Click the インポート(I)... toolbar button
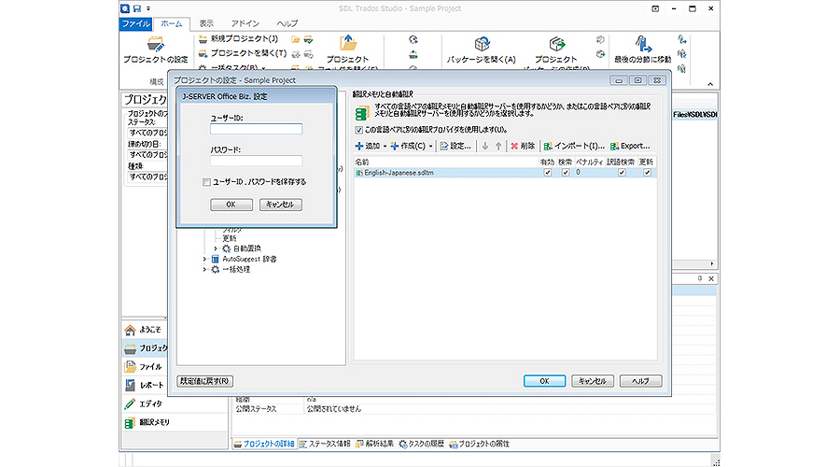 click(x=574, y=146)
